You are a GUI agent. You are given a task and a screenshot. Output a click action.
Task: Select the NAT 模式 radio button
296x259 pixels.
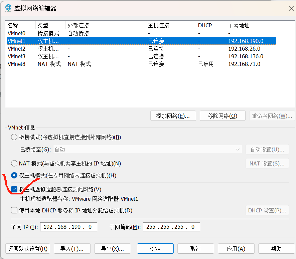(x=14, y=163)
